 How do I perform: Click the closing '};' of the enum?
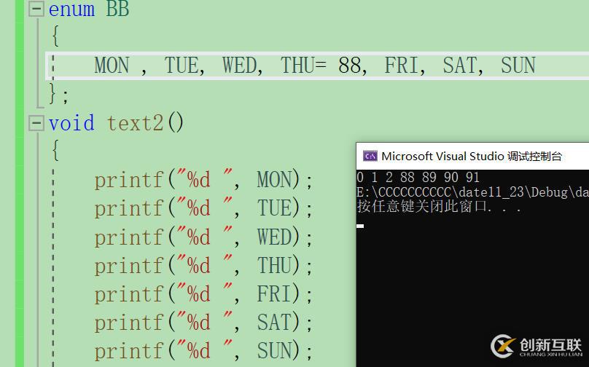(x=58, y=93)
